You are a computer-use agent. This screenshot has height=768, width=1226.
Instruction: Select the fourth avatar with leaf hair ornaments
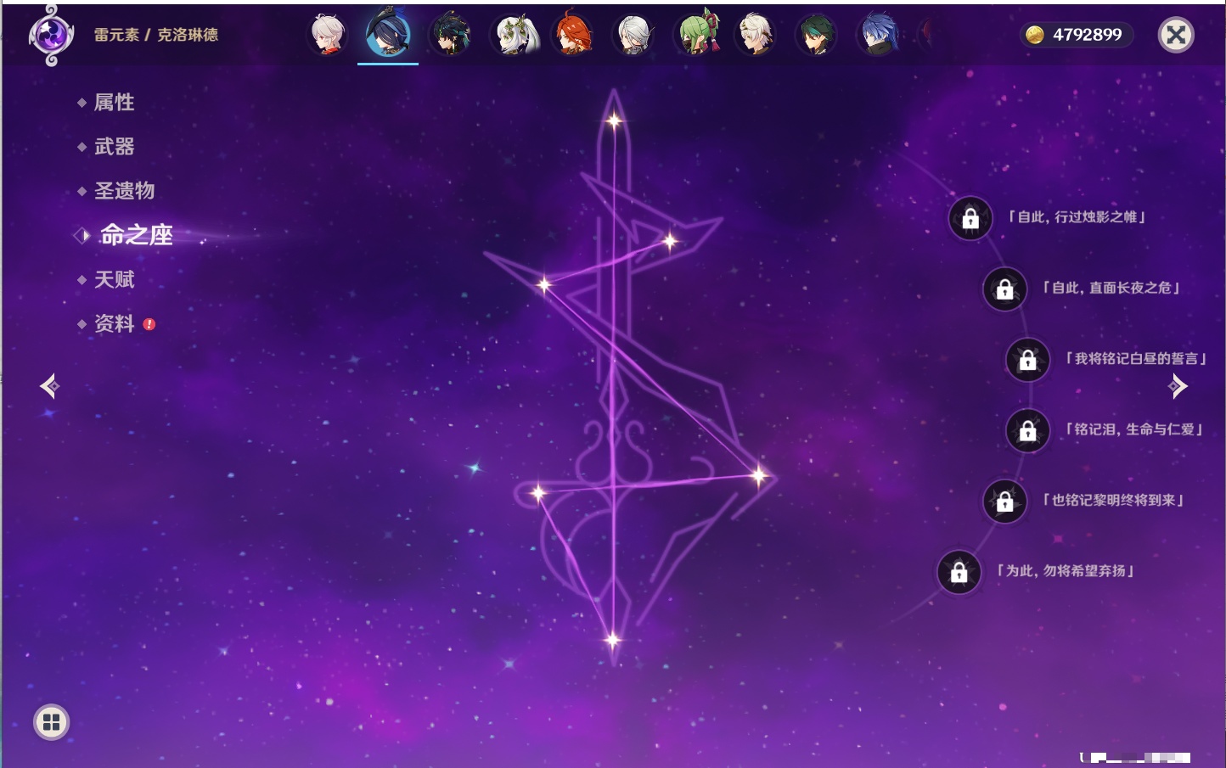click(x=516, y=35)
